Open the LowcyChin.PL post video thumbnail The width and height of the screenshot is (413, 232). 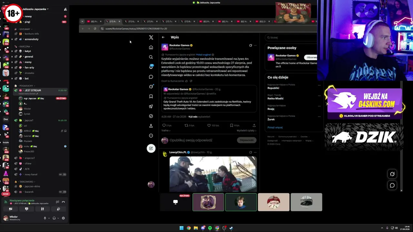point(213,174)
